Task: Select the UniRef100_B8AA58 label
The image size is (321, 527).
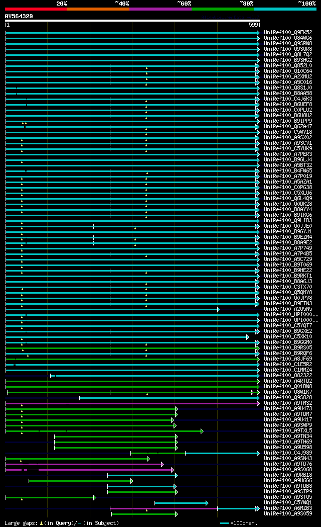Action: point(288,93)
